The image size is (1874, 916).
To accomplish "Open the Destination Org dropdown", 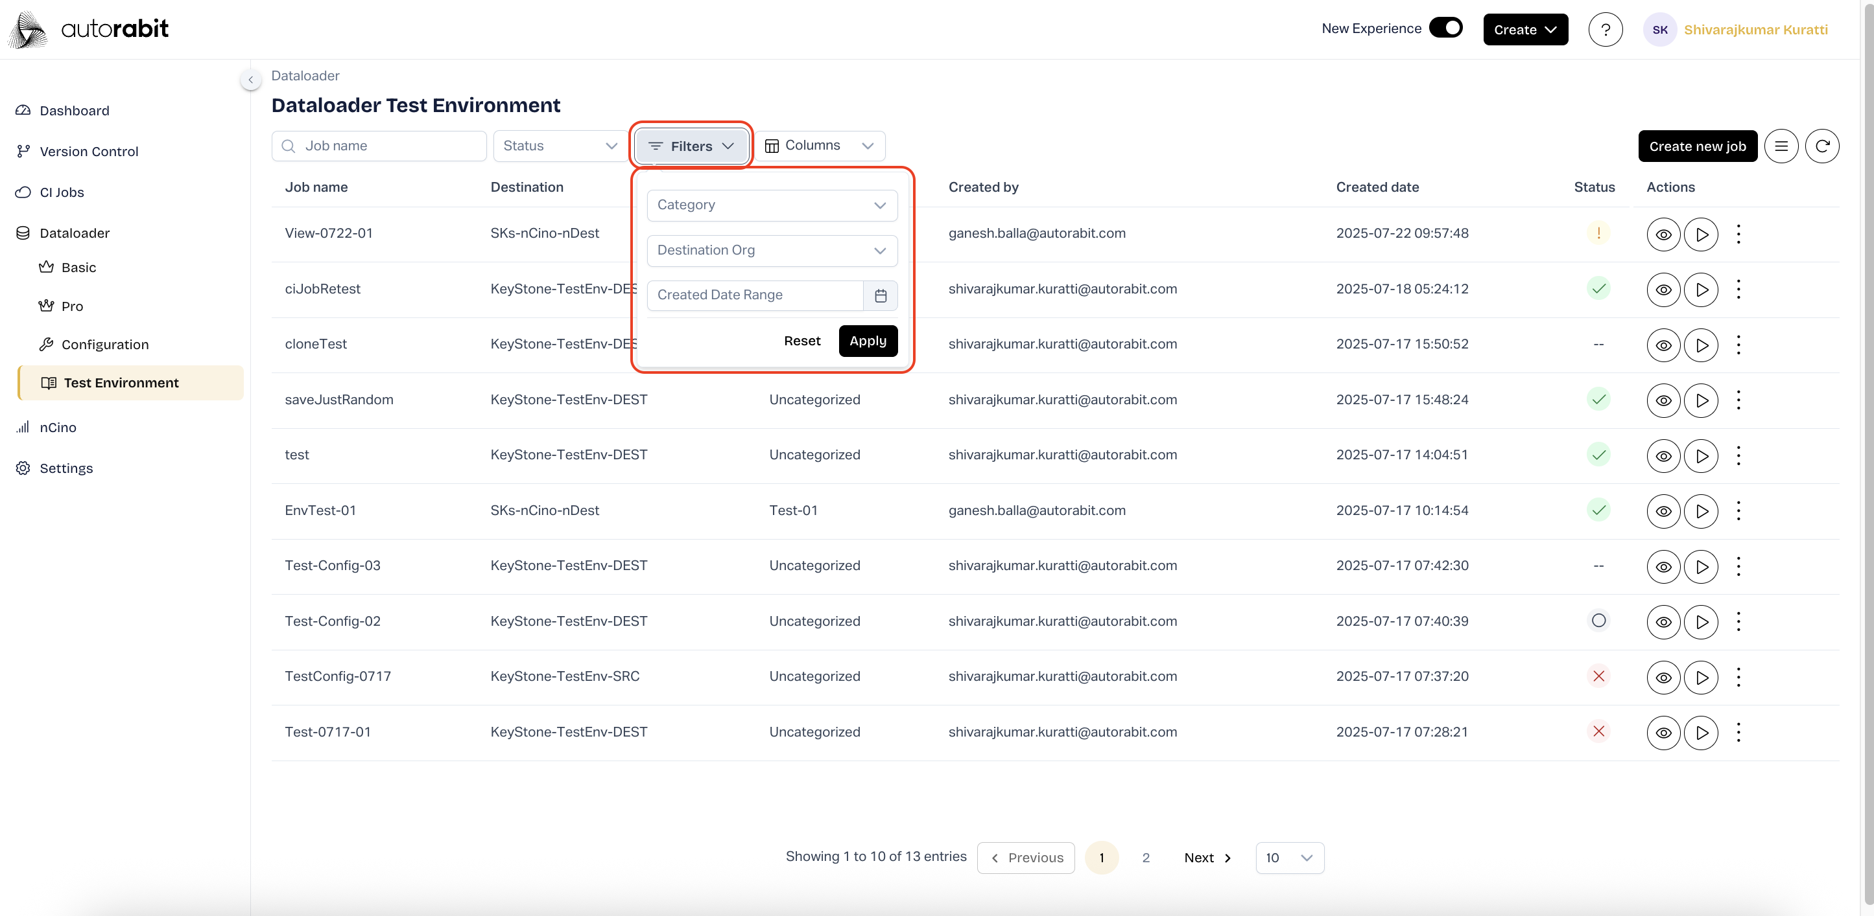I will click(x=772, y=250).
